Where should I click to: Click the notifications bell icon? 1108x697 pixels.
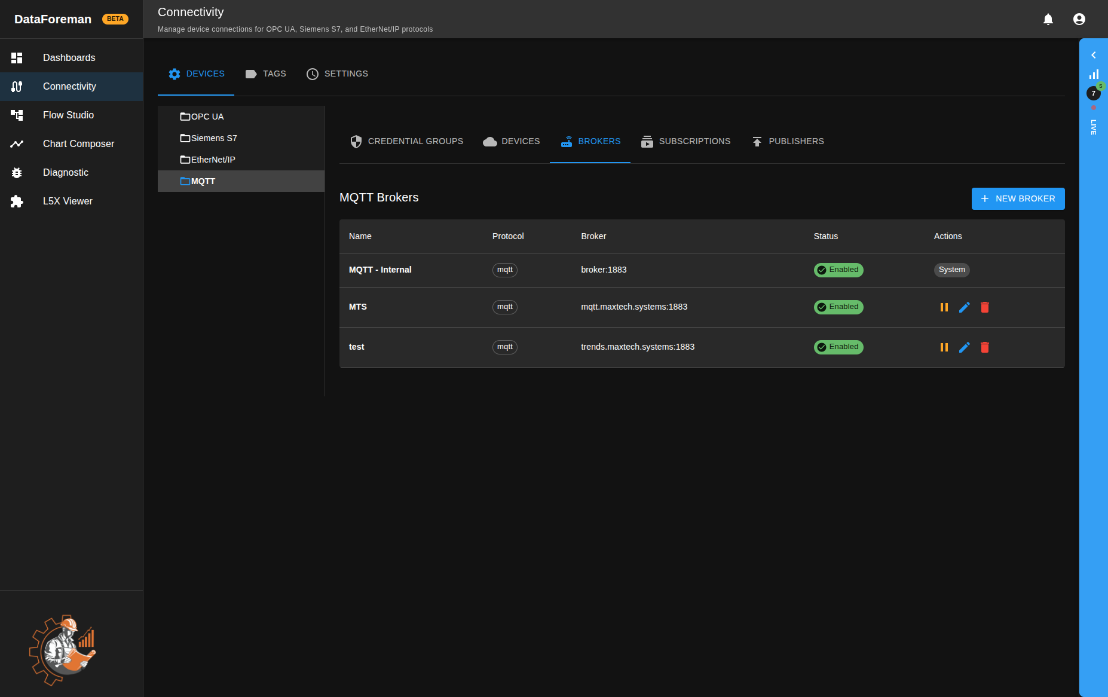(x=1048, y=19)
